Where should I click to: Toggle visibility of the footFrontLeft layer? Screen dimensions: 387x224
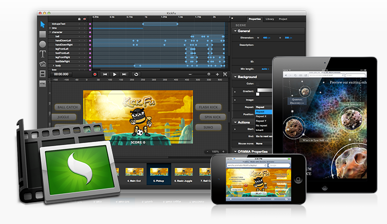[x=85, y=53]
